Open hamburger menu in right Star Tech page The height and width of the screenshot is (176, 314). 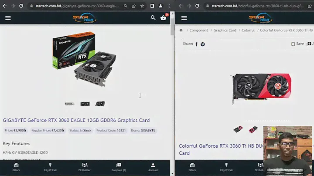click(x=184, y=18)
